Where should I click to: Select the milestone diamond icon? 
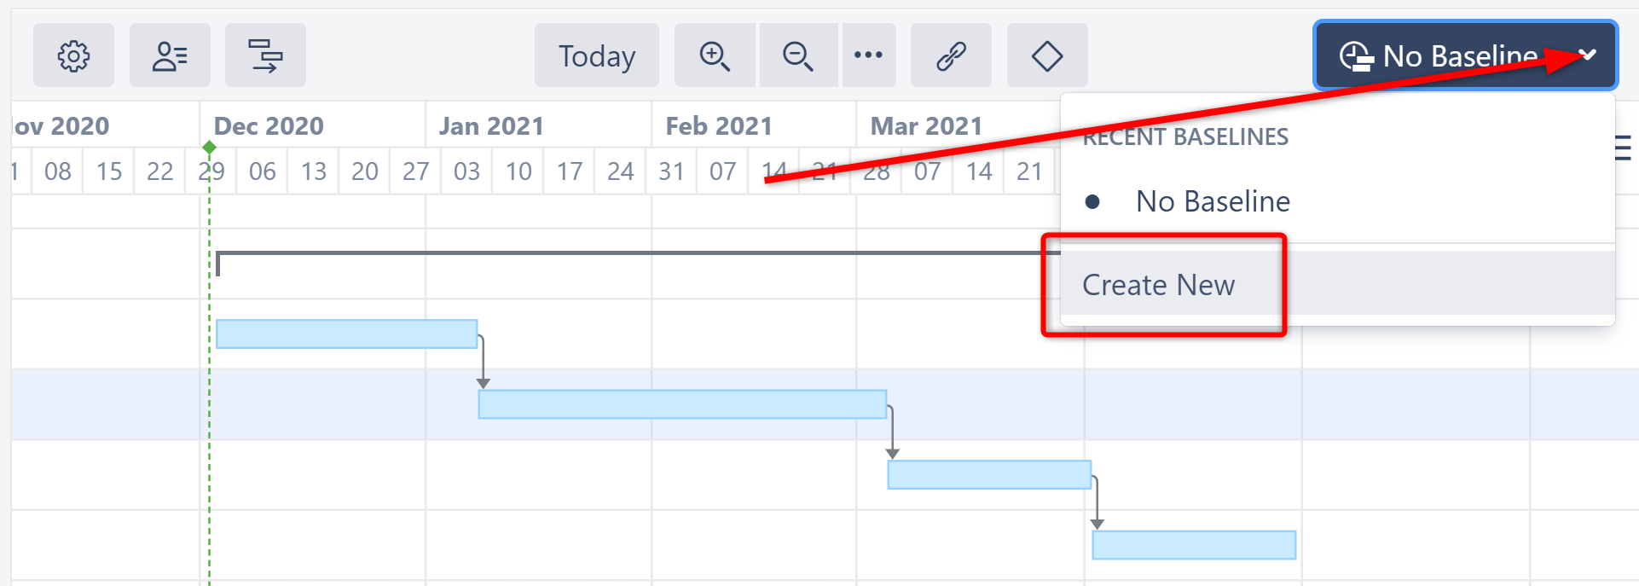coord(1047,55)
